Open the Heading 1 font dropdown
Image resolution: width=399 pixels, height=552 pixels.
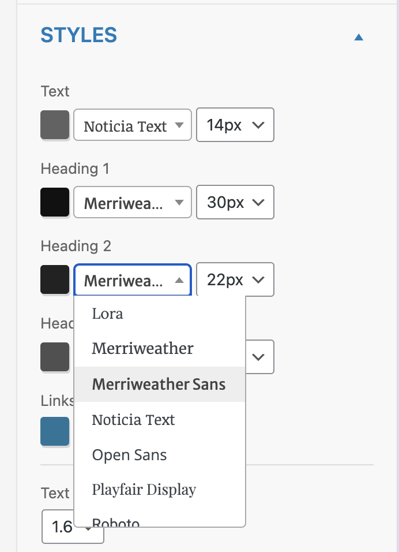click(x=133, y=203)
